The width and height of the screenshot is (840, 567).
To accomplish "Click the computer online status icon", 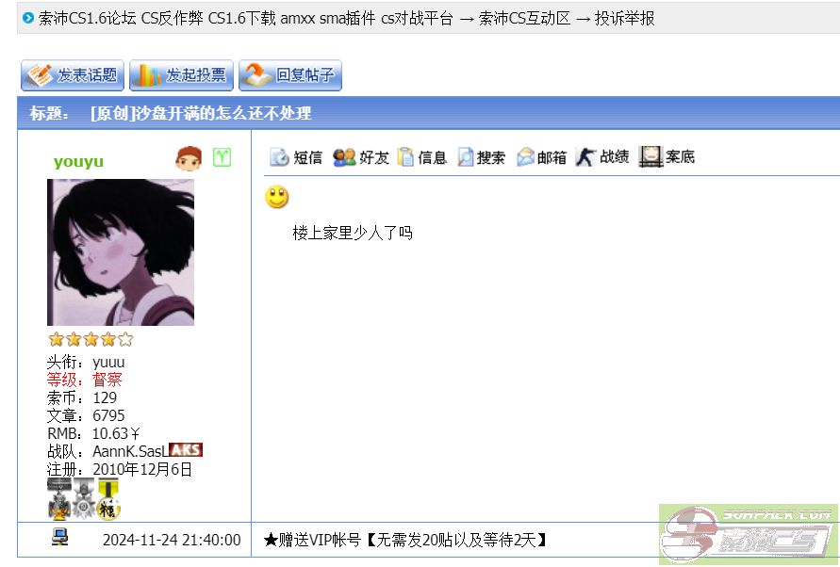I will click(x=59, y=537).
